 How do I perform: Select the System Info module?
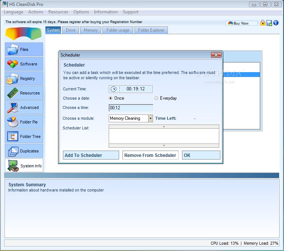[24, 165]
